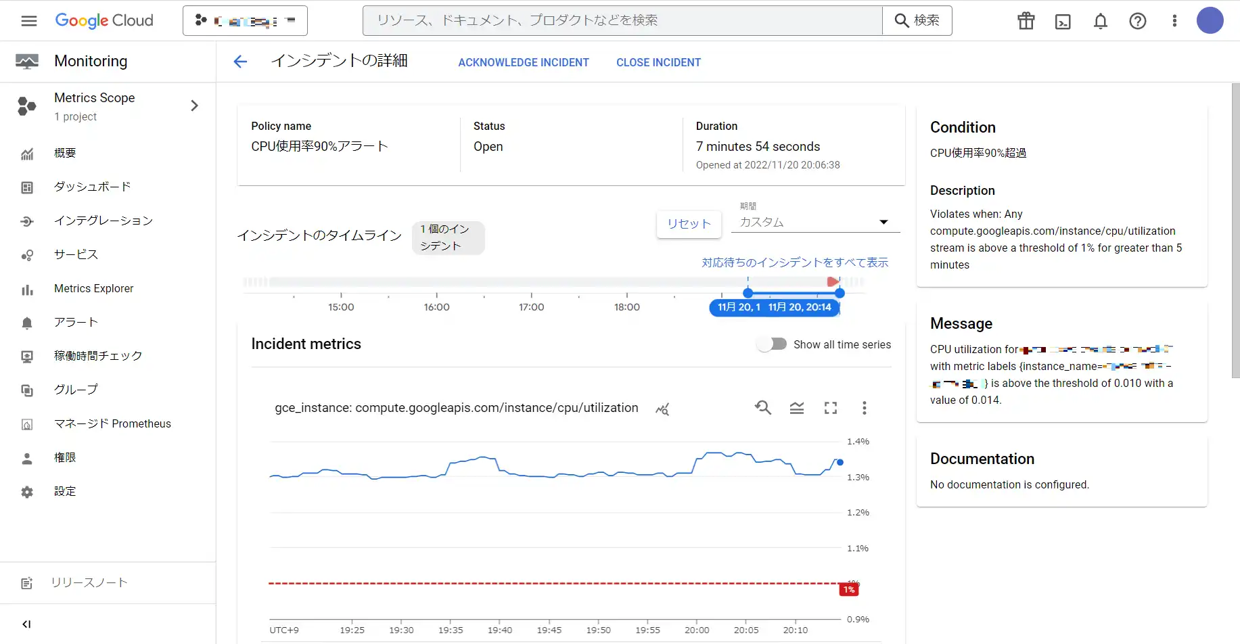The width and height of the screenshot is (1240, 644).
Task: Click the リセット button
Action: click(689, 224)
